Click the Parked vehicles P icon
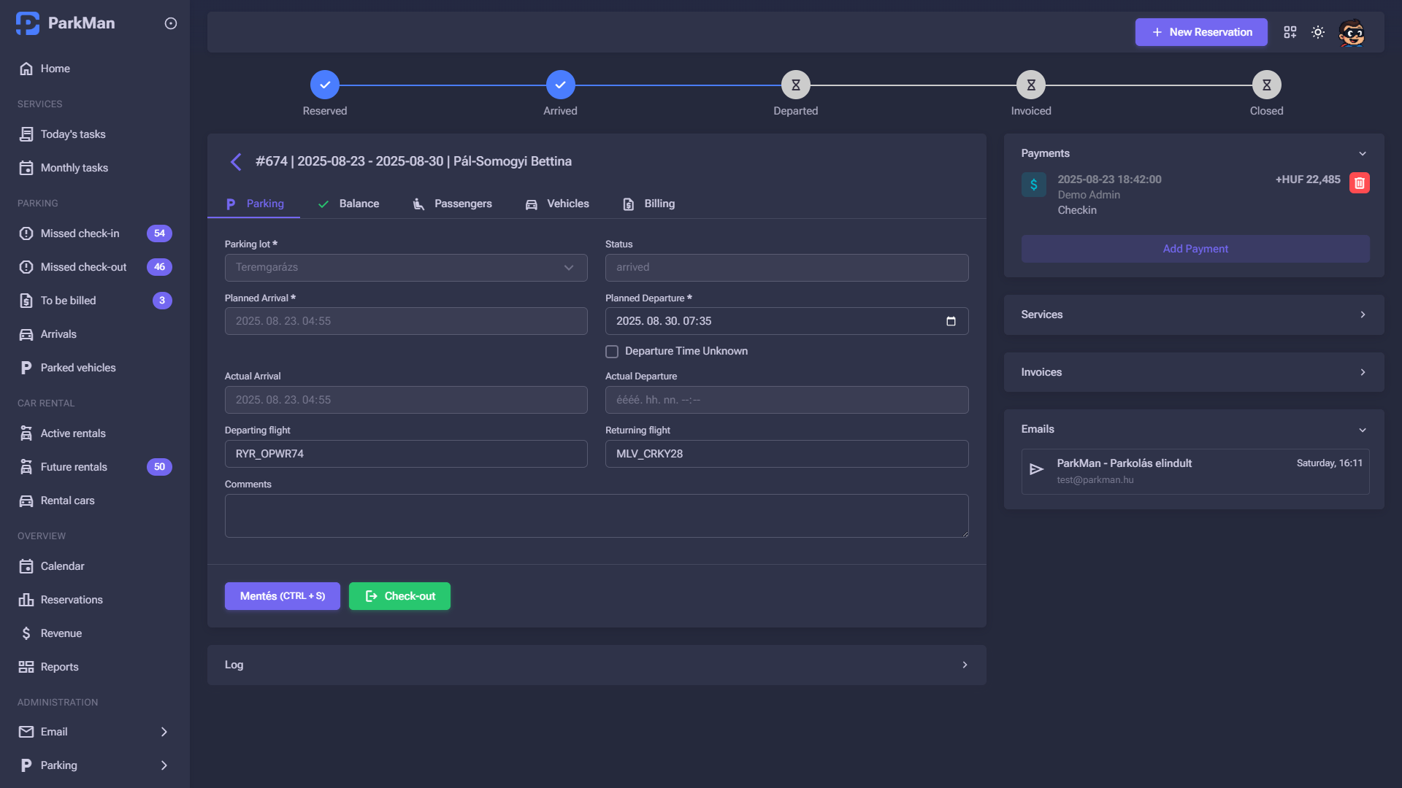The image size is (1402, 788). (x=26, y=368)
